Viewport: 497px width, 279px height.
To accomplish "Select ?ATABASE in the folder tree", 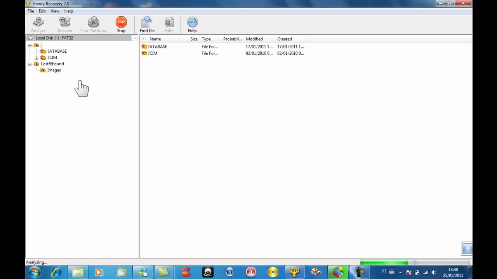I will (57, 51).
